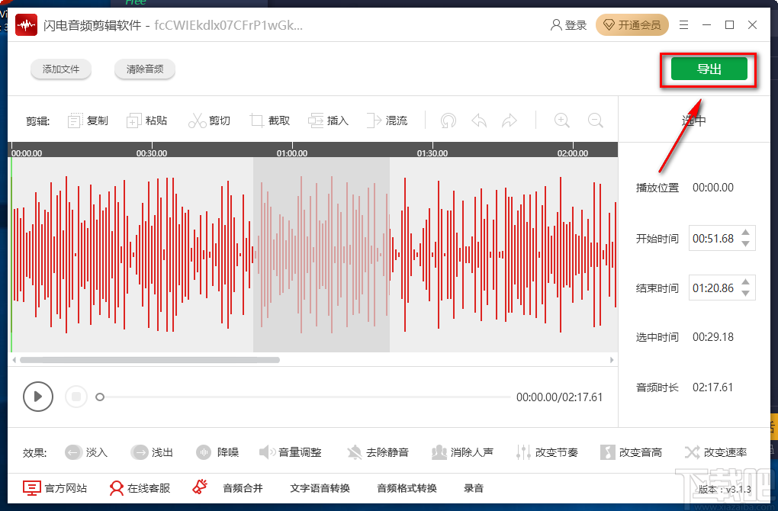Click the version text v3.1.3
The image size is (778, 511).
pyautogui.click(x=738, y=489)
